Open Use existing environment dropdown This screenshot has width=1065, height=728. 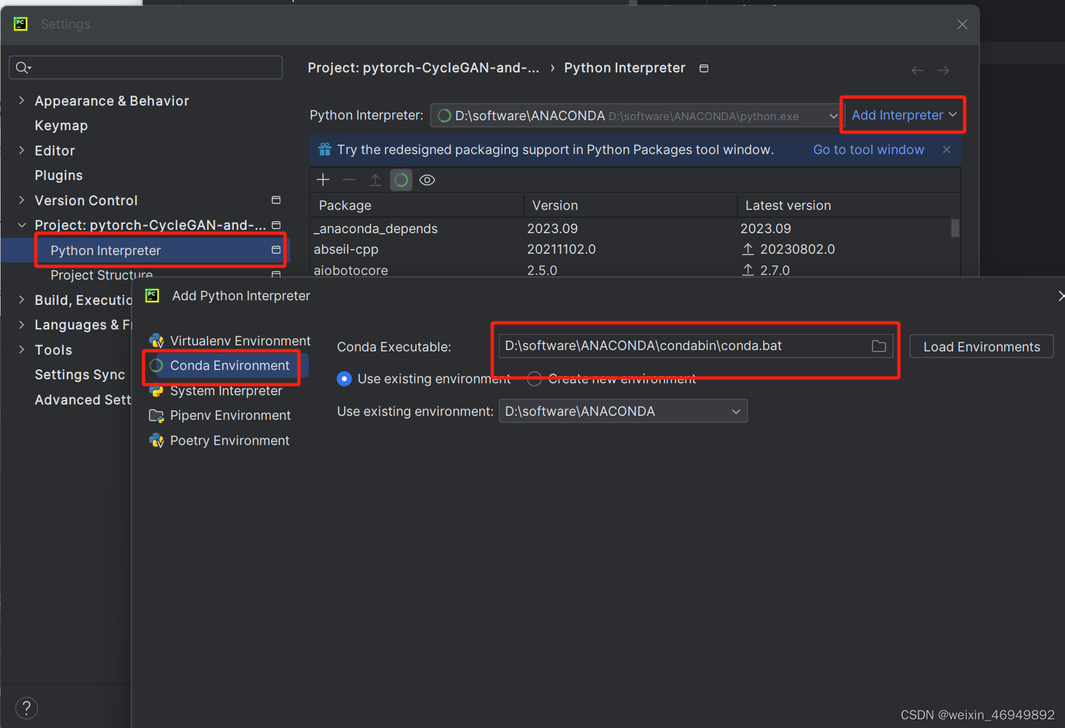pos(623,411)
